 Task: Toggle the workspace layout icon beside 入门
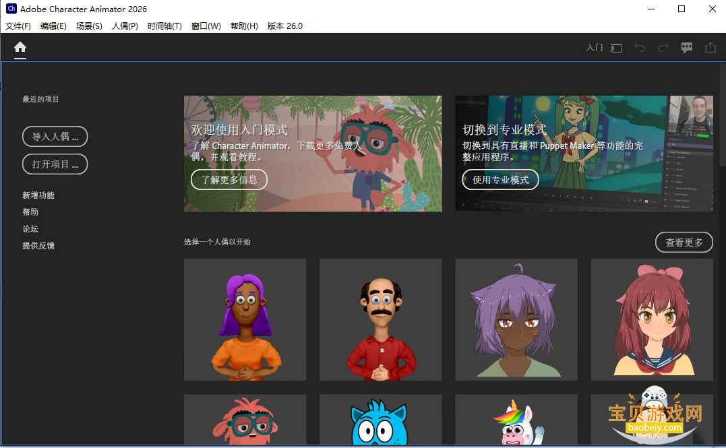click(x=616, y=48)
